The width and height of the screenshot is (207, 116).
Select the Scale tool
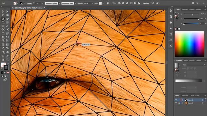click(7, 34)
